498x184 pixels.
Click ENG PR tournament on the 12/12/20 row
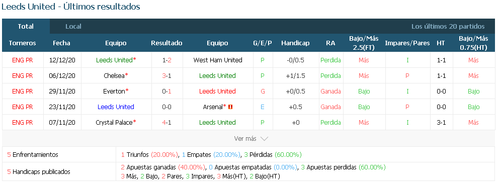click(x=22, y=60)
